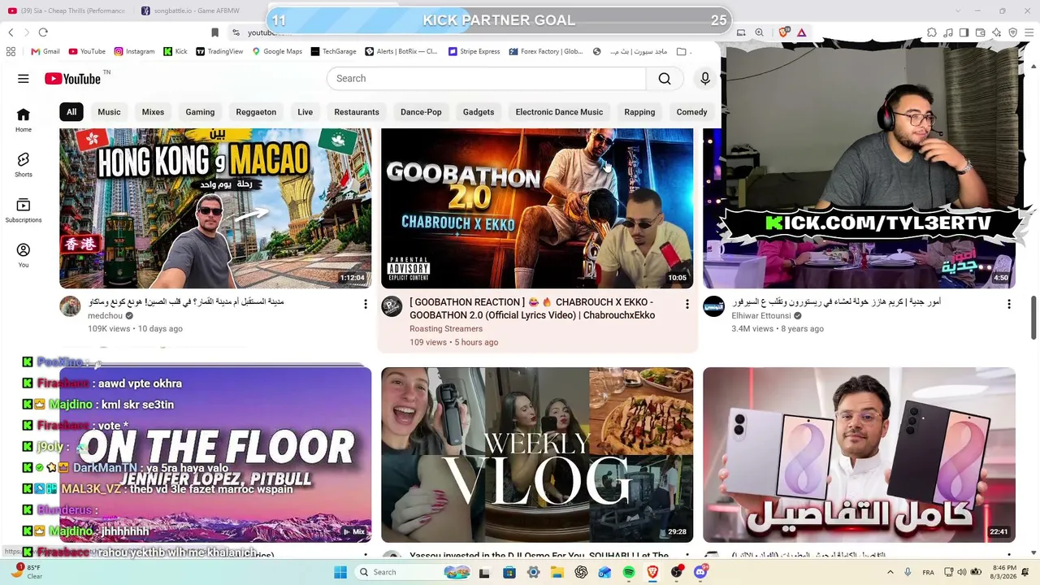Select the All filter chip
Screen dimensions: 1040x585
[71, 112]
